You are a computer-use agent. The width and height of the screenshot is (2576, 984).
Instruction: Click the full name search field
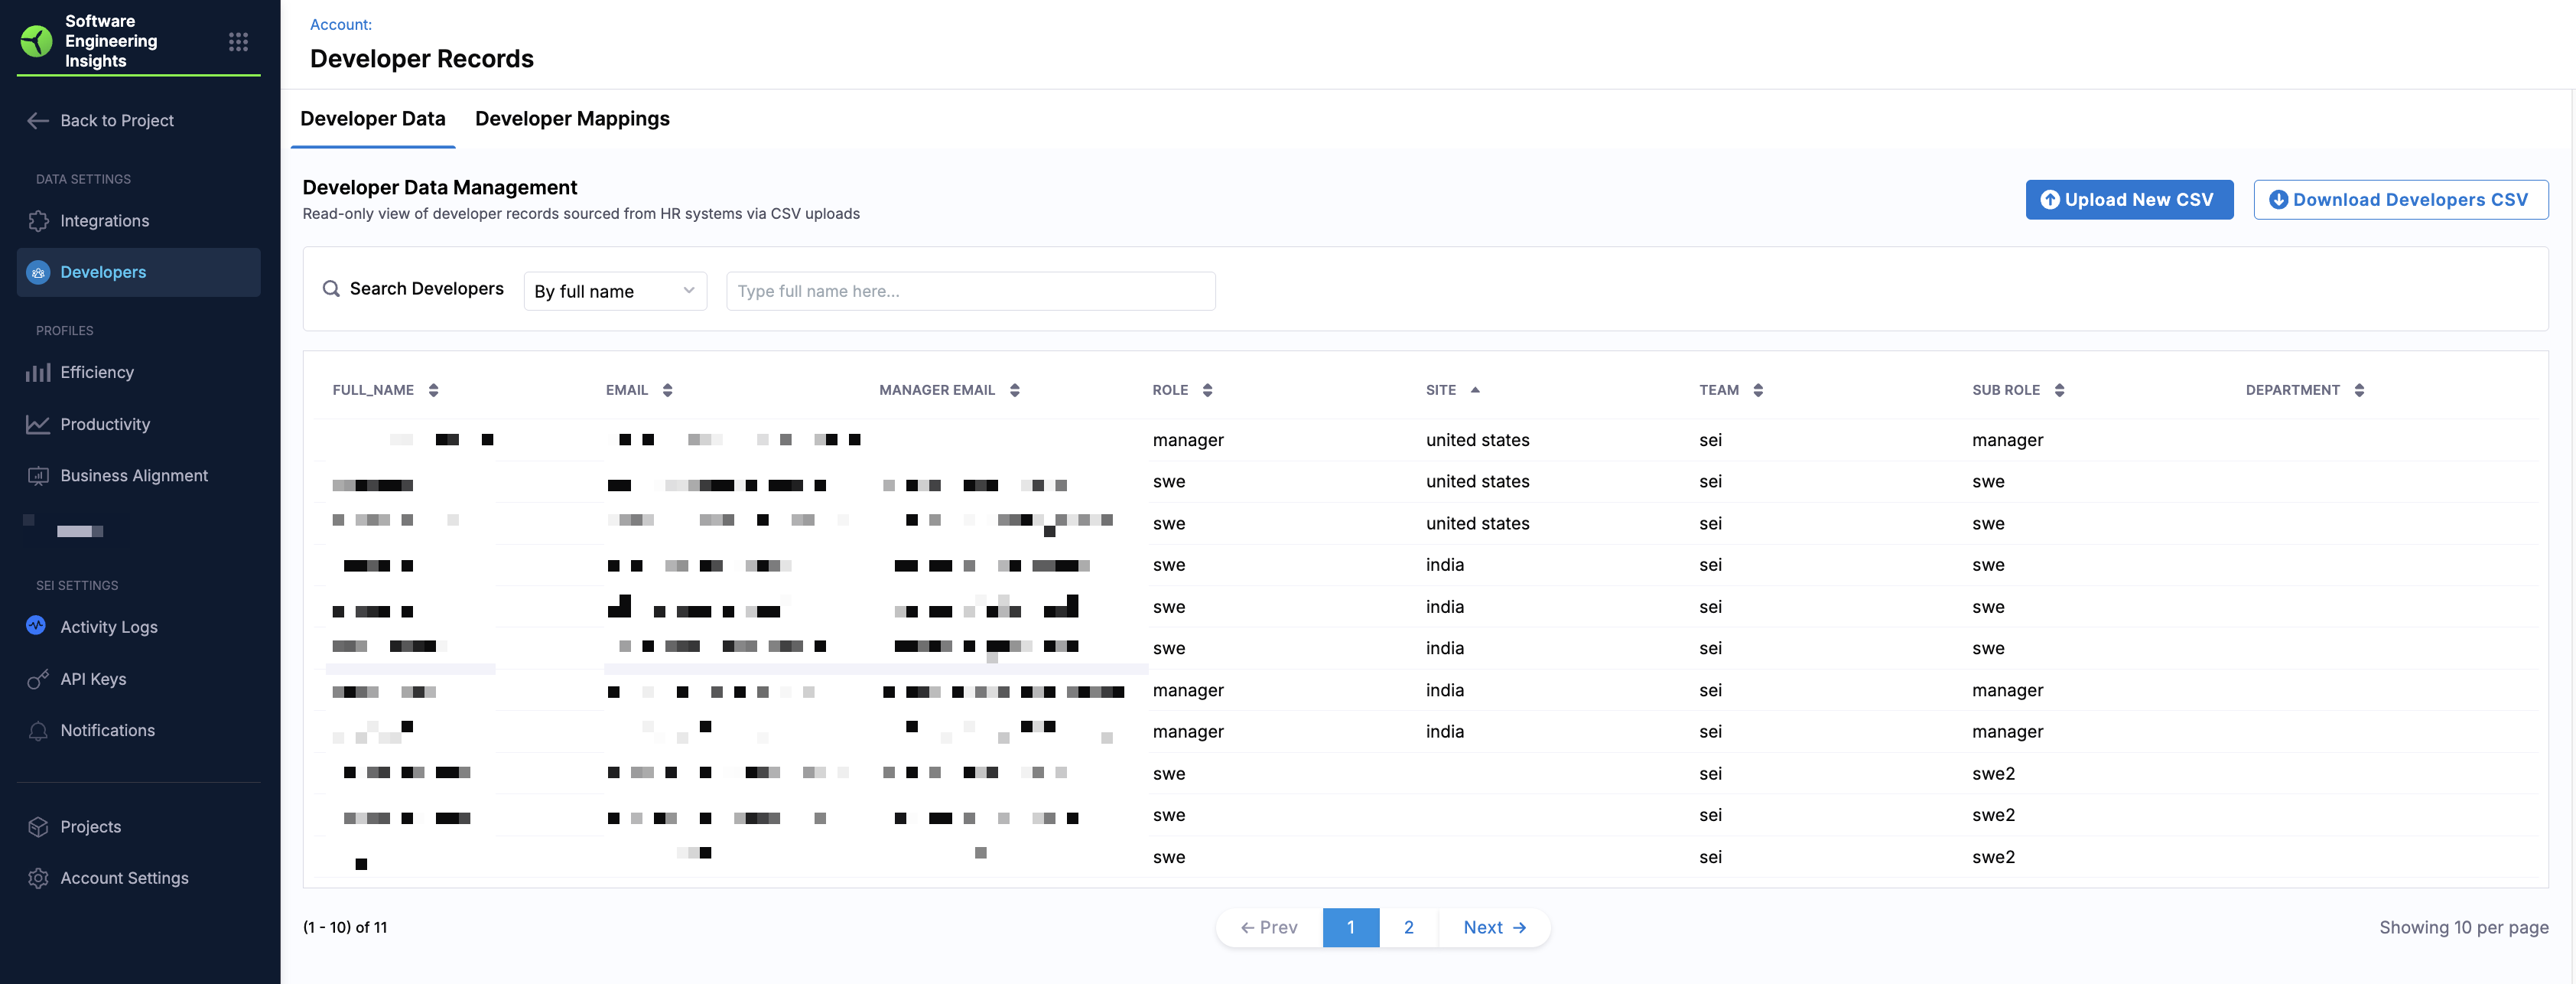pos(970,291)
